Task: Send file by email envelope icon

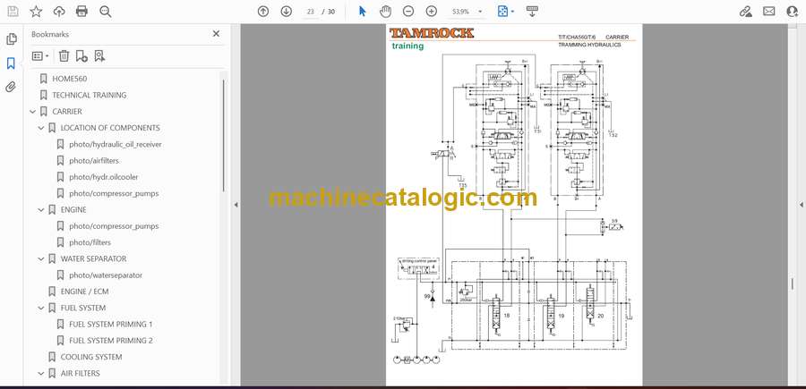Action: coord(769,12)
